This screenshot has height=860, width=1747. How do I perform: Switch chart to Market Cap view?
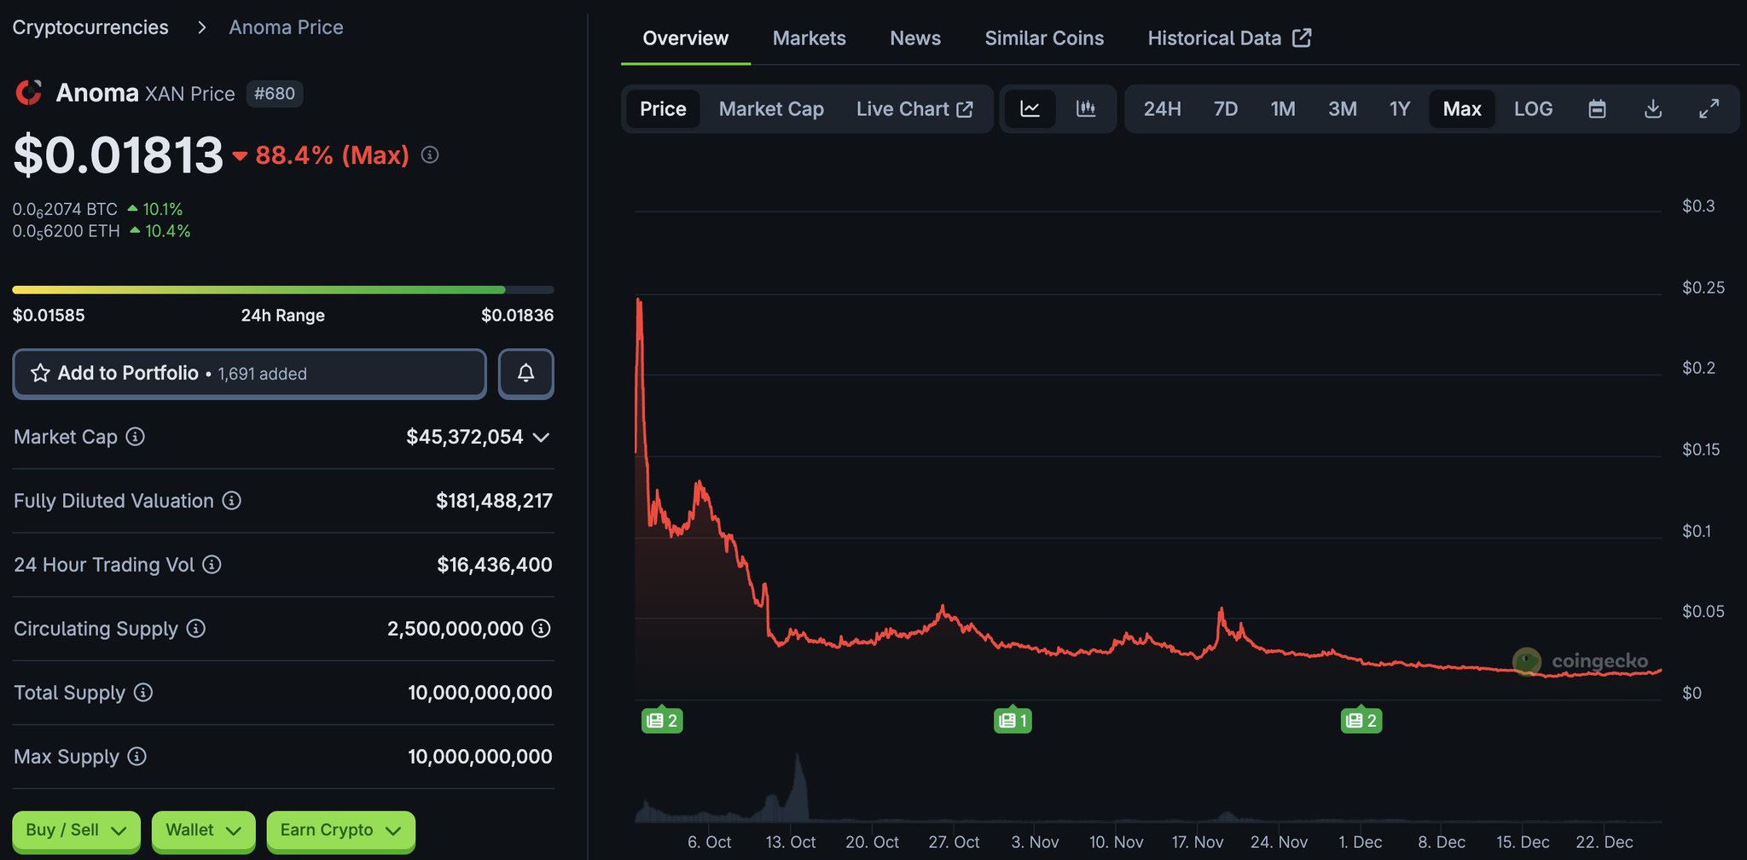pyautogui.click(x=770, y=109)
